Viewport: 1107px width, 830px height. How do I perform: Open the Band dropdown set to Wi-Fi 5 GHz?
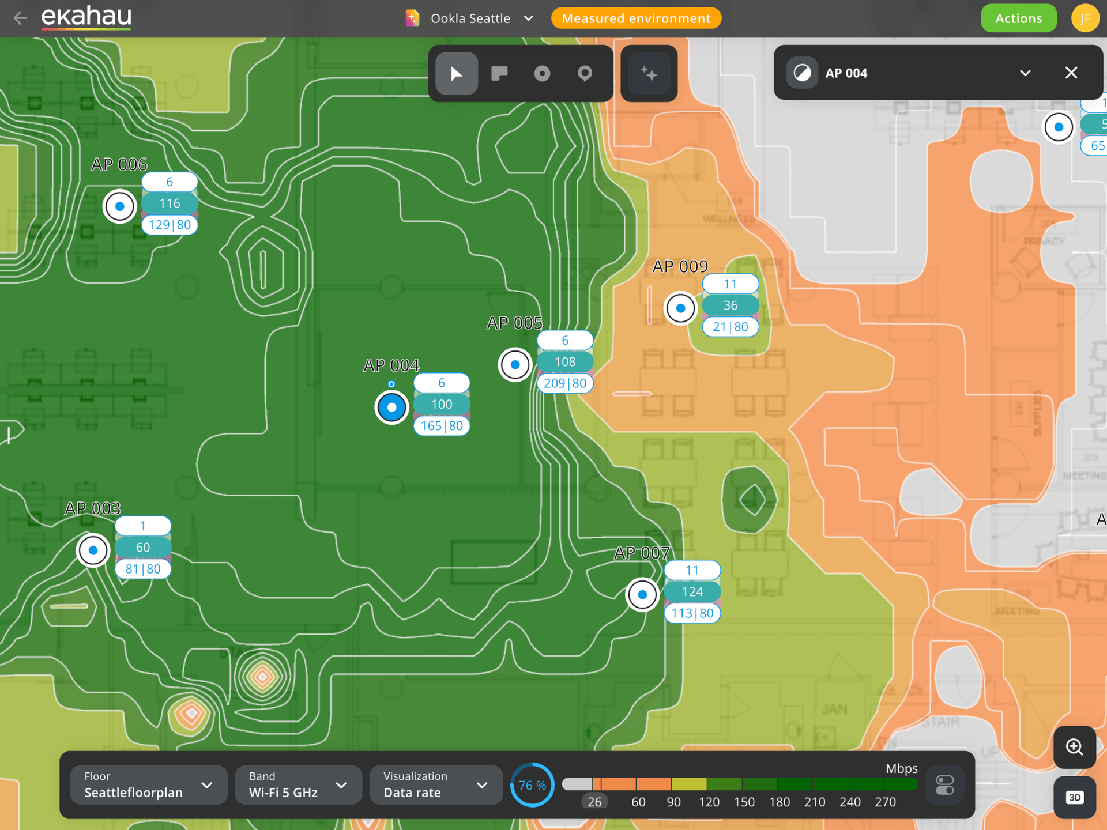pyautogui.click(x=298, y=784)
